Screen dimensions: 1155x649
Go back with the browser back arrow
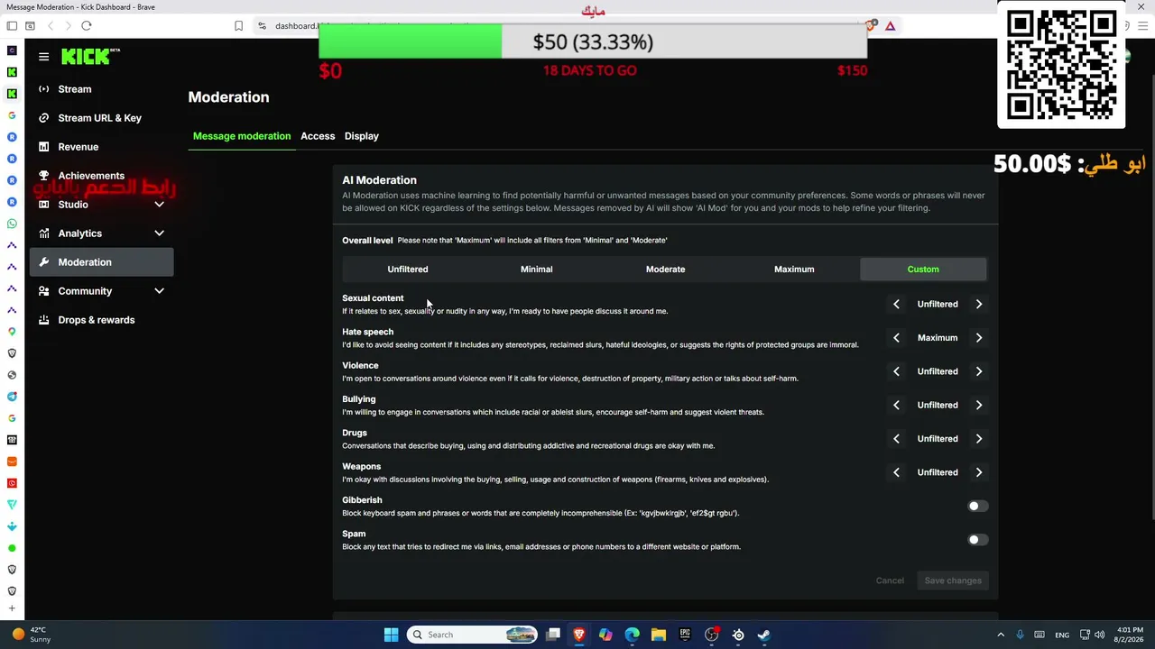[50, 26]
